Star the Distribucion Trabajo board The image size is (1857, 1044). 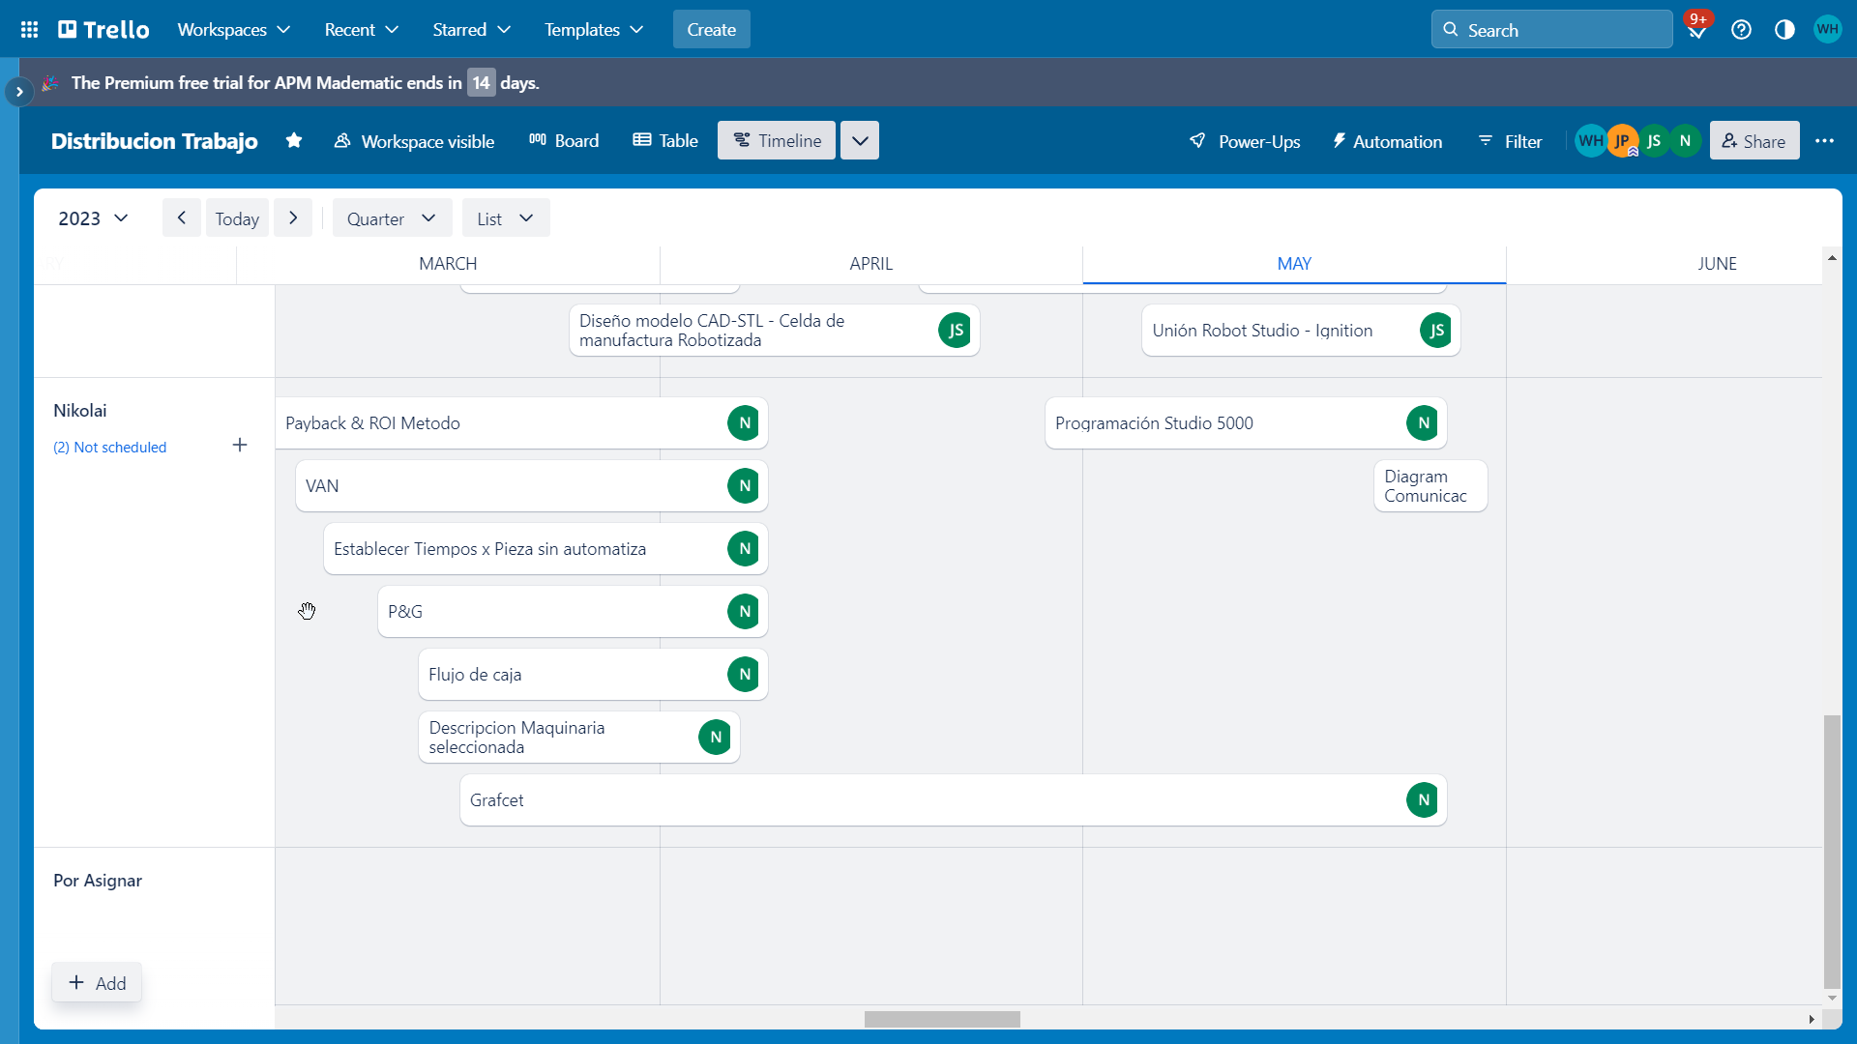pyautogui.click(x=294, y=141)
